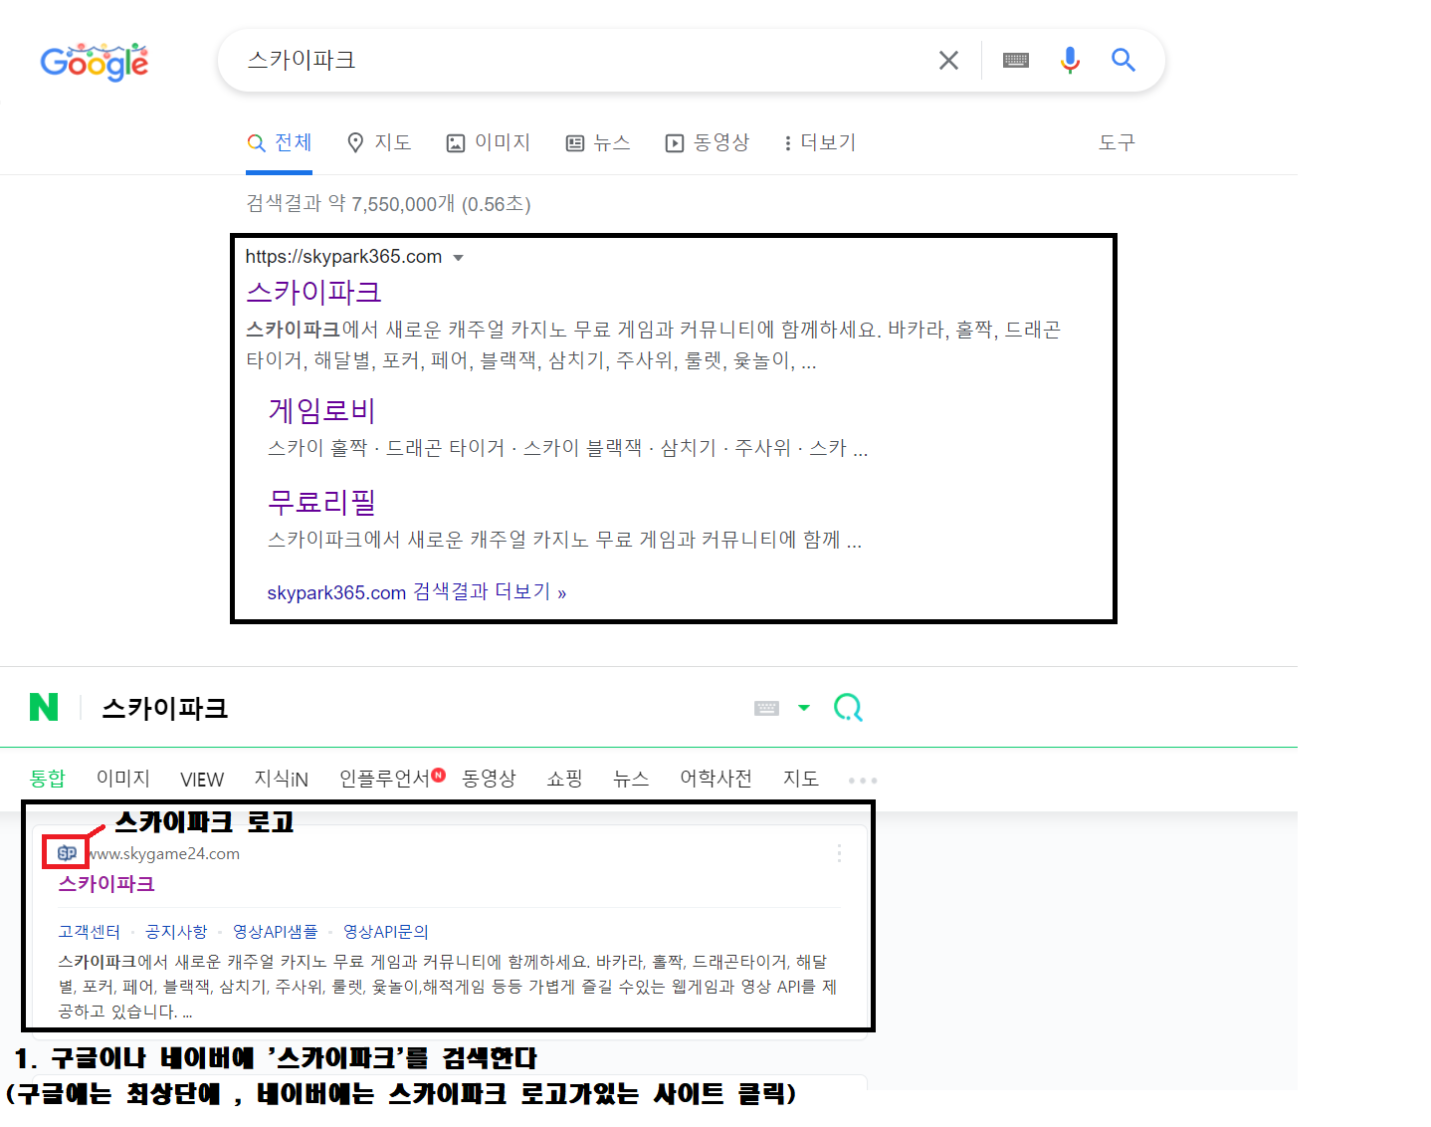This screenshot has width=1431, height=1127.
Task: Open the 뉴스 tab in Google
Action: pyautogui.click(x=598, y=142)
